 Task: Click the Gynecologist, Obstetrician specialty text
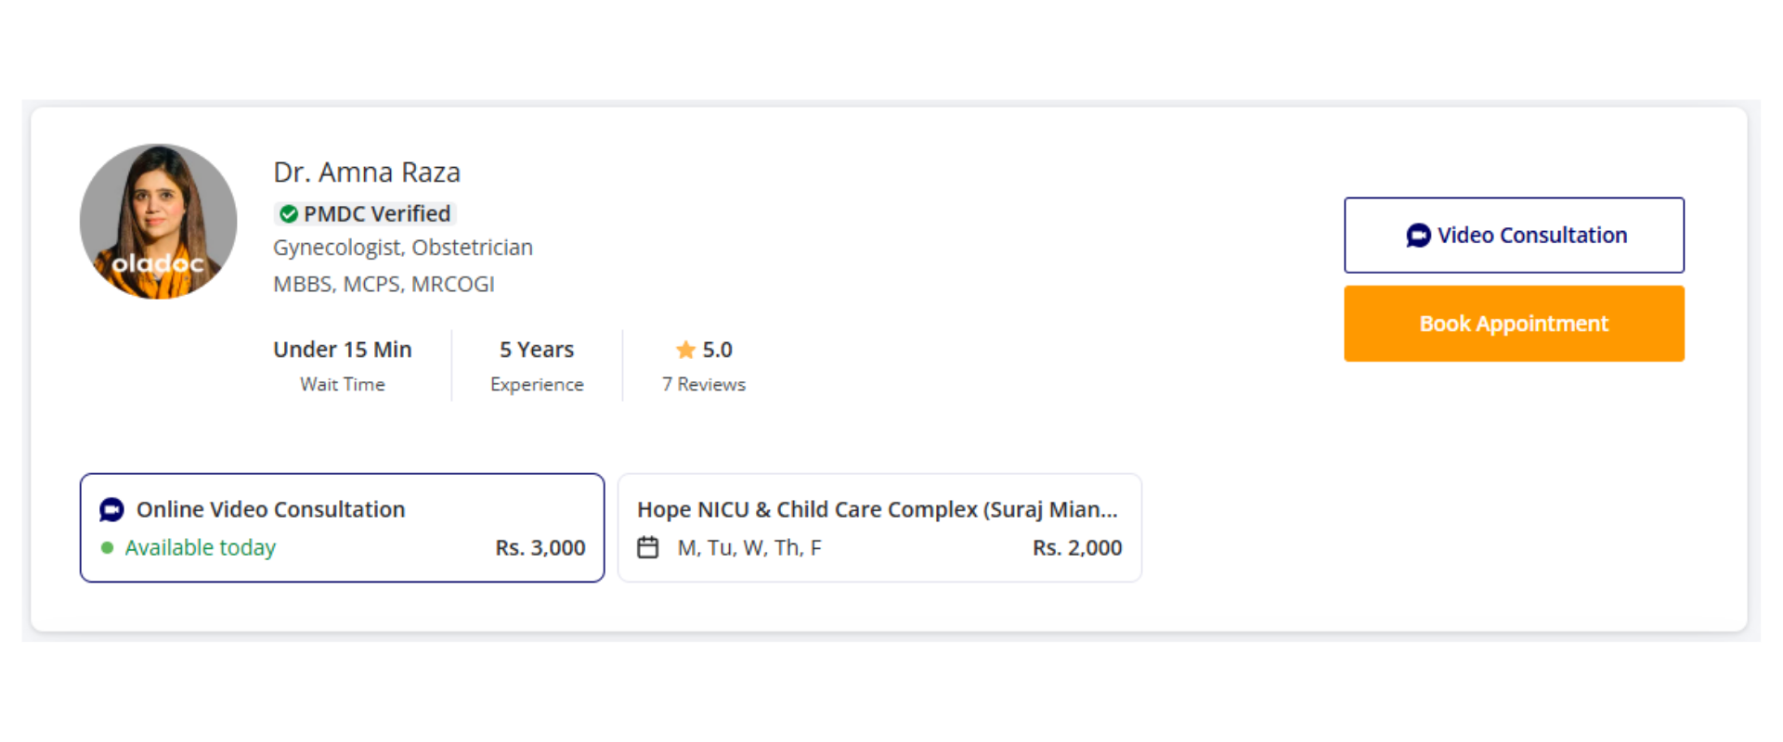[x=402, y=248]
